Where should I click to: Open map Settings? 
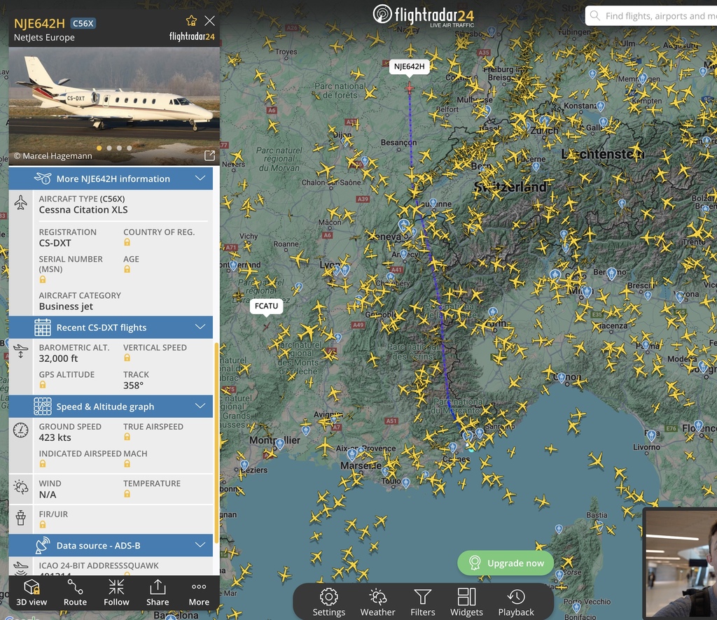[329, 603]
